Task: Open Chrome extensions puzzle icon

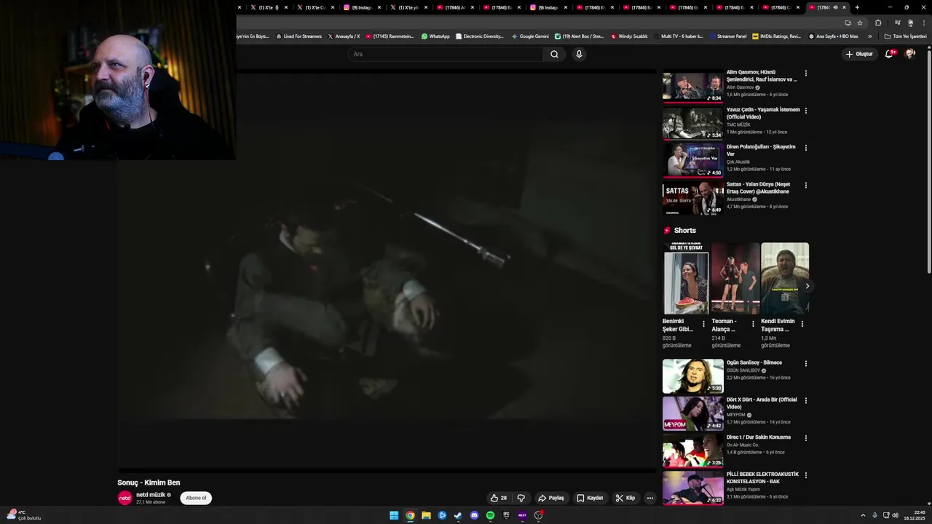Action: pyautogui.click(x=878, y=23)
